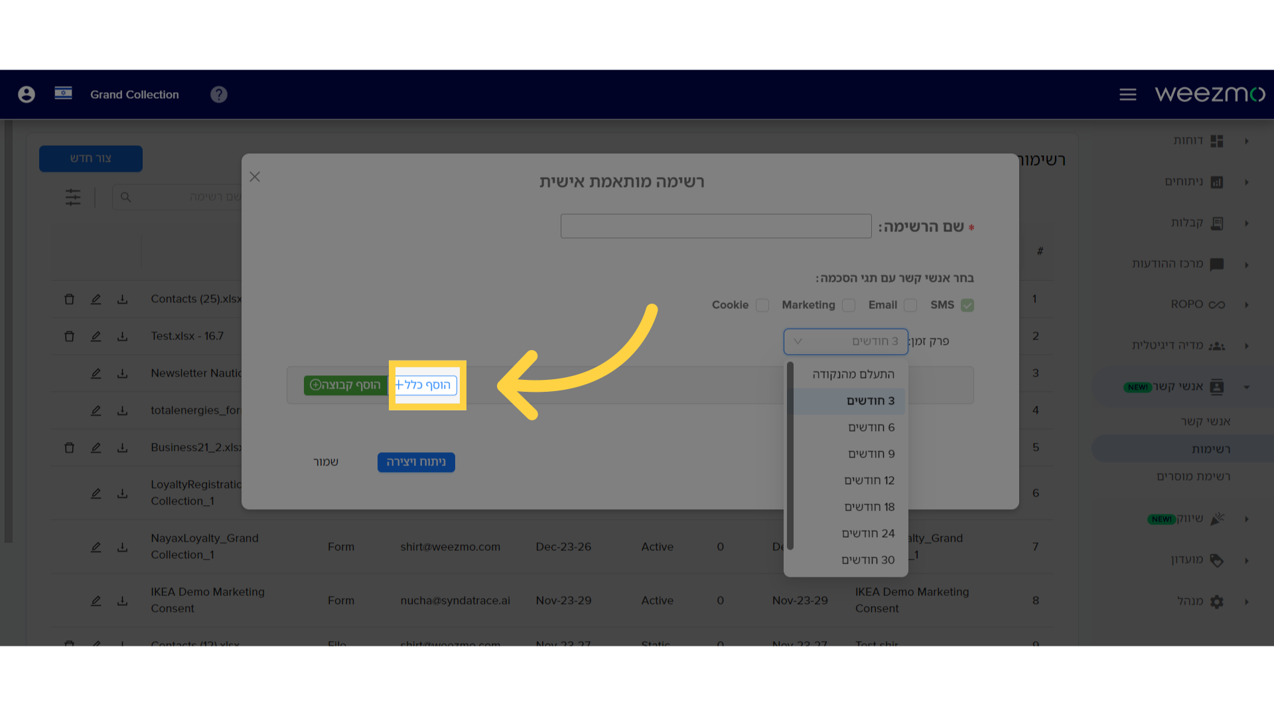Click the הוסף כלל (Add rule) button
The width and height of the screenshot is (1274, 716).
426,385
